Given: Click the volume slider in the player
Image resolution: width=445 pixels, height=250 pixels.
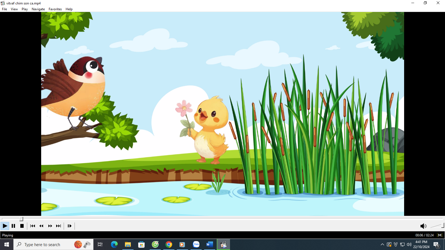Looking at the screenshot, I should pos(437,226).
